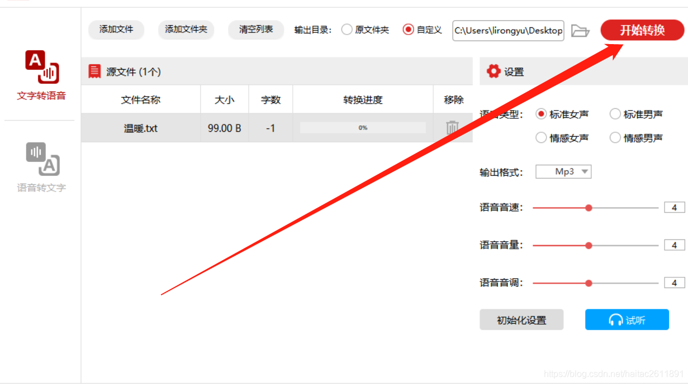Click 清空列表 button
688x384 pixels.
tap(256, 30)
